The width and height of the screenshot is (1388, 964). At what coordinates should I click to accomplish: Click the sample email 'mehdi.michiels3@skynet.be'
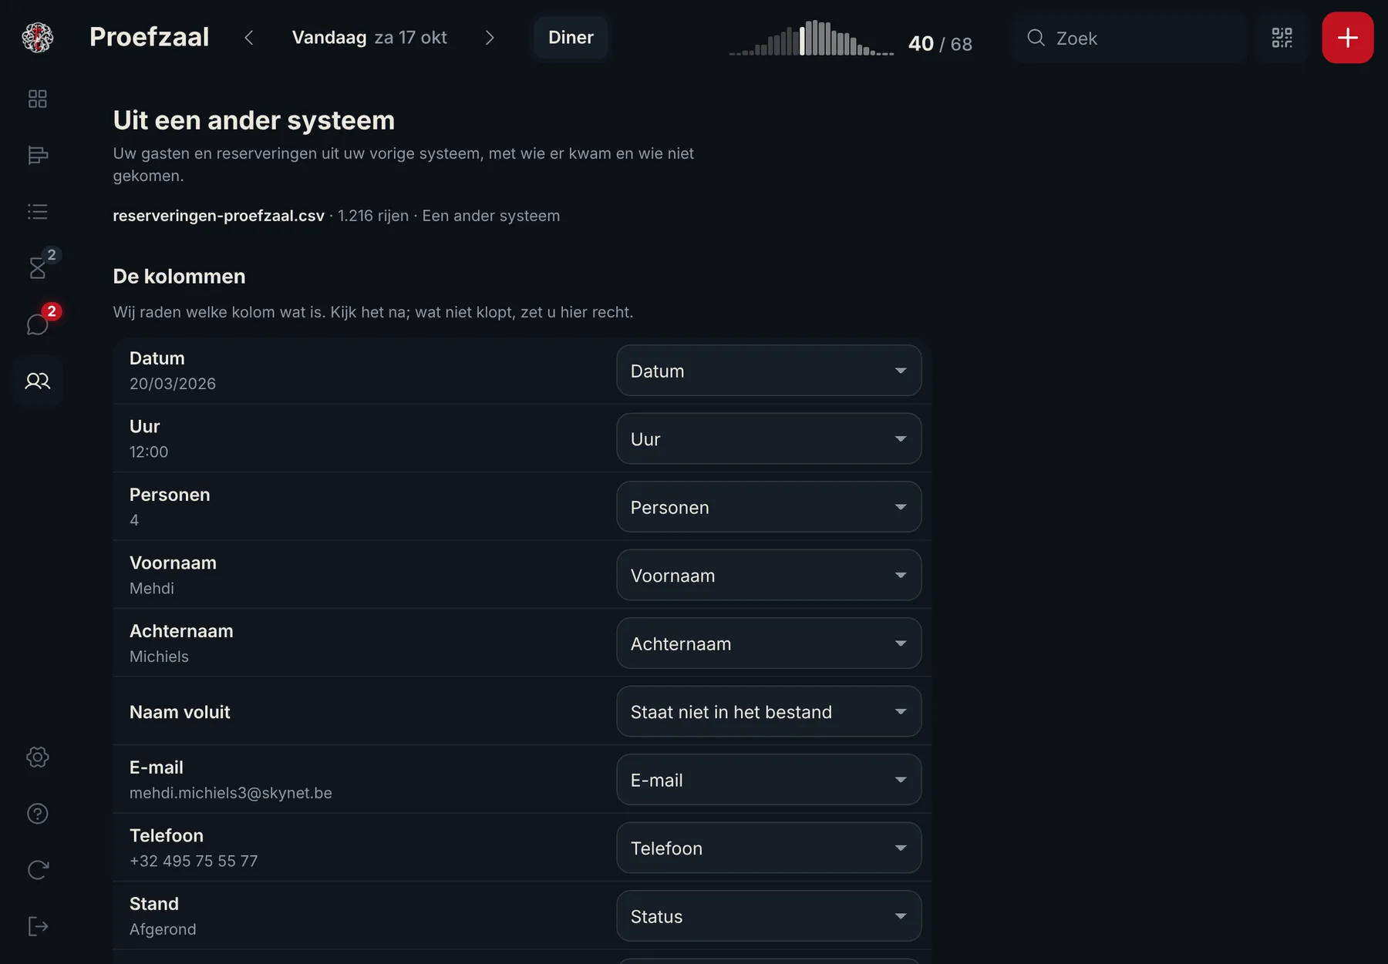[x=231, y=793]
